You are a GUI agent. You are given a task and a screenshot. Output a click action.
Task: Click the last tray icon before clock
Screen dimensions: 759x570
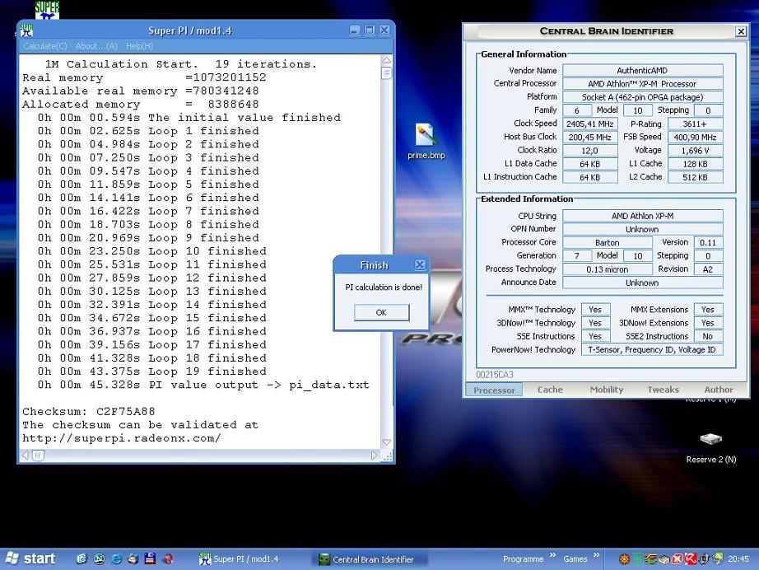(718, 559)
